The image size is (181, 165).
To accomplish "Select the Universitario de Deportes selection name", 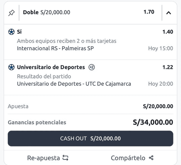I will coord(51,67).
